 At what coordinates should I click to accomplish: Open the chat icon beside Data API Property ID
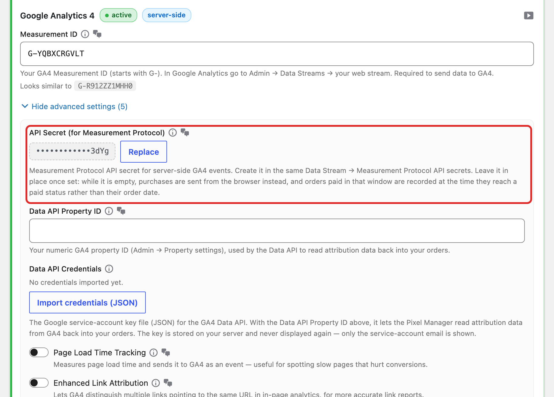click(121, 211)
